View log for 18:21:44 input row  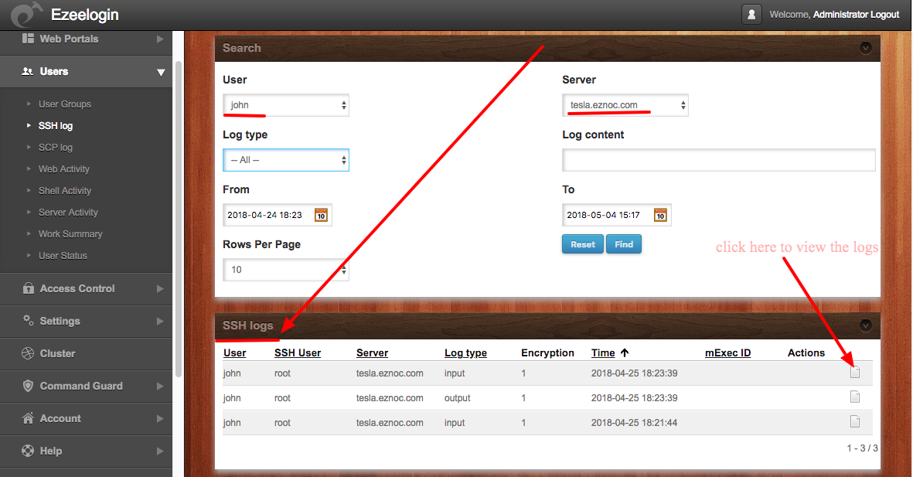(x=855, y=421)
